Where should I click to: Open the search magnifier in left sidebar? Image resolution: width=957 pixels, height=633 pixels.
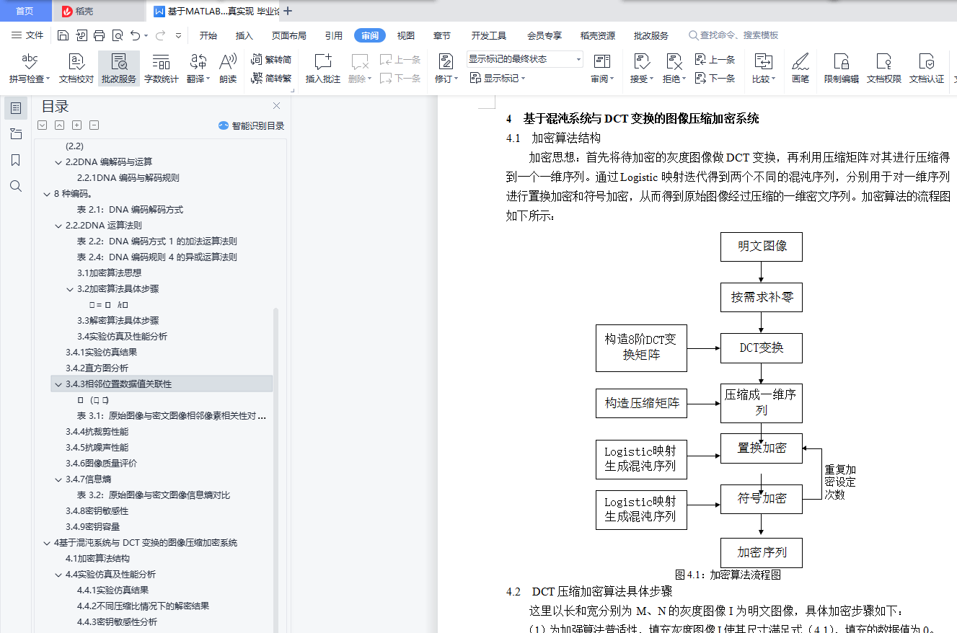(x=16, y=186)
